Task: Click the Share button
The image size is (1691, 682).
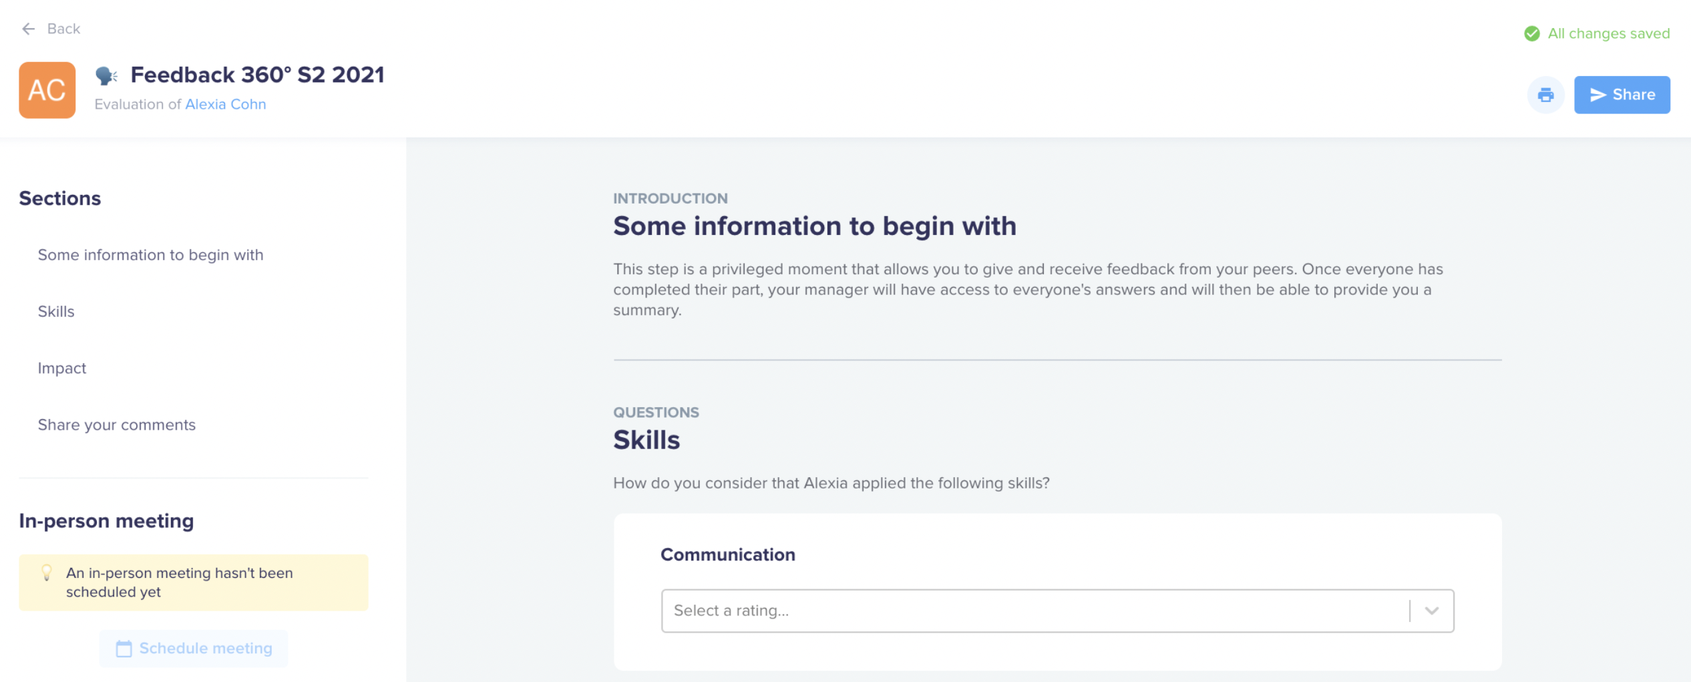Action: pos(1622,95)
